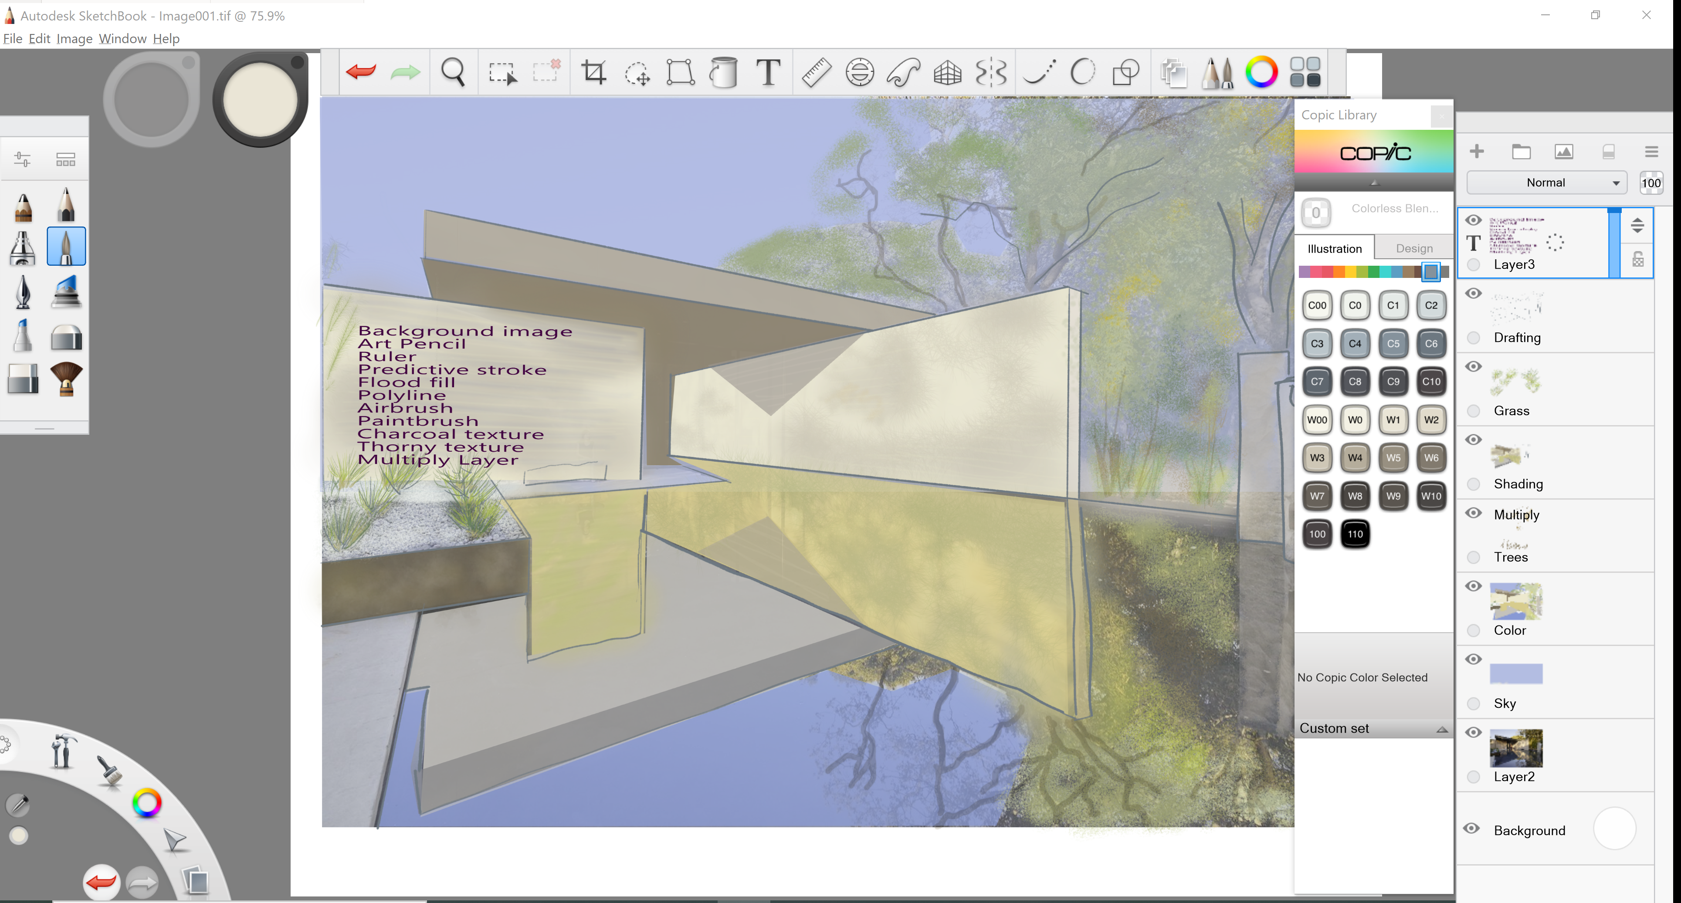This screenshot has height=903, width=1681.
Task: Enable Predictive Stroke circle tool
Action: (1083, 72)
